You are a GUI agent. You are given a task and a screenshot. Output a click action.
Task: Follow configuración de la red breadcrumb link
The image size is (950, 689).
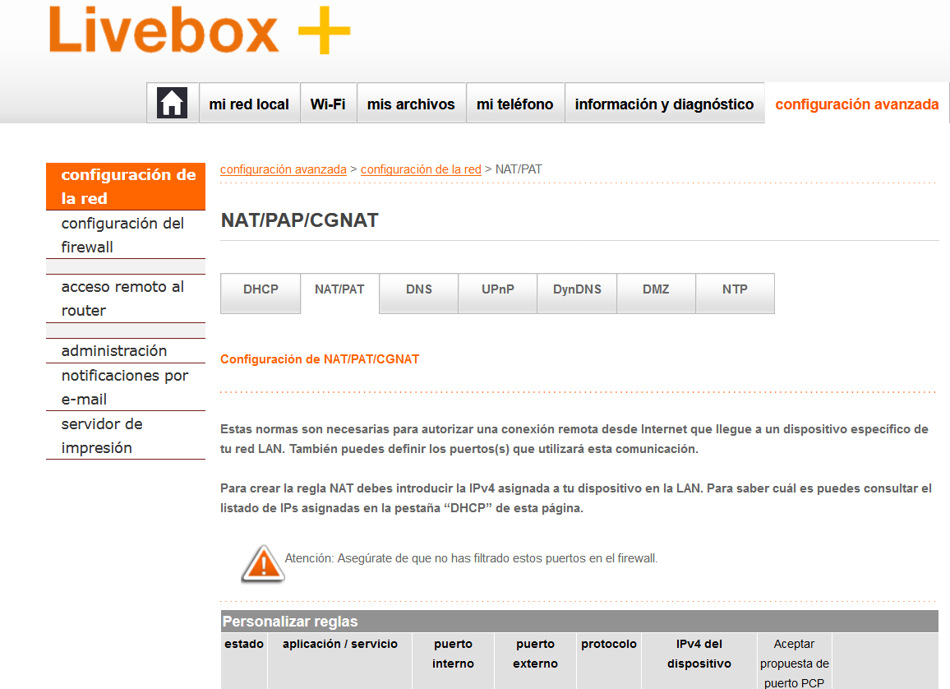coord(421,169)
